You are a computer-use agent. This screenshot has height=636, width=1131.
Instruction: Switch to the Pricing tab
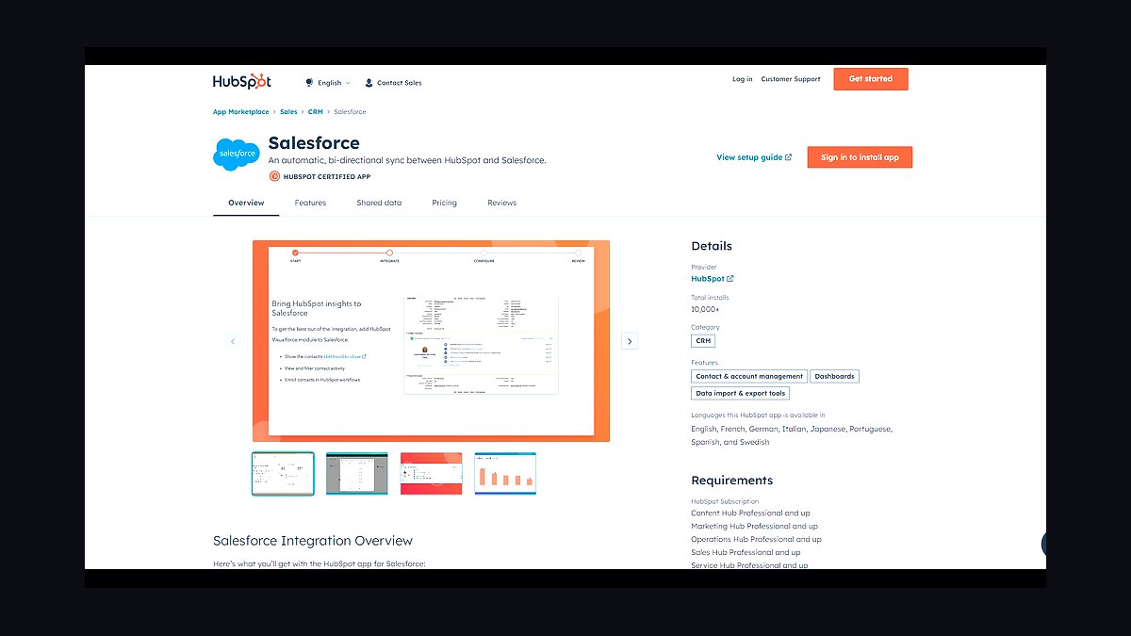444,204
